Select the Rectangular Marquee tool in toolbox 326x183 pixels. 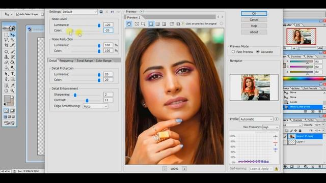[x=6, y=35]
